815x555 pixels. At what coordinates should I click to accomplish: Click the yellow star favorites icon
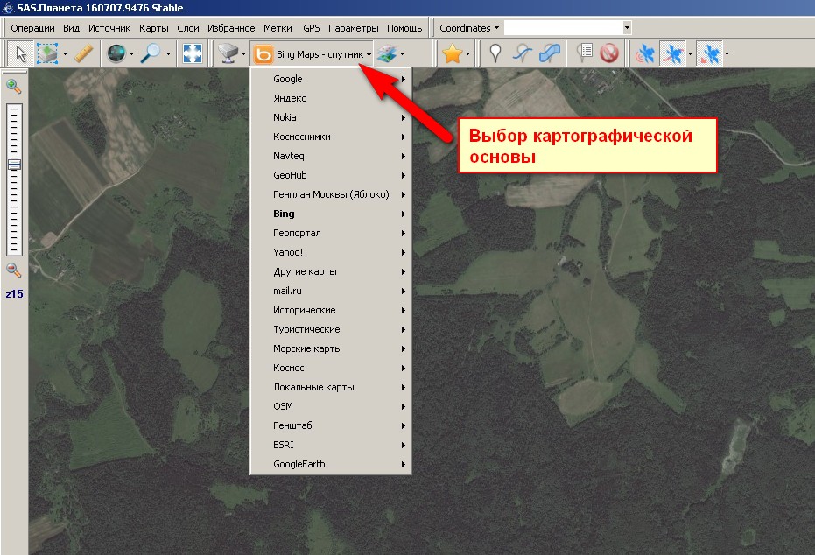click(452, 53)
